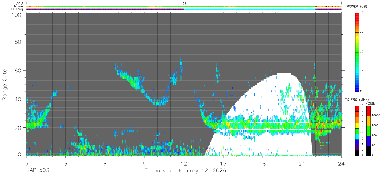The image size is (384, 177).
Task: Click the red top of the power colorbar
Action: click(357, 16)
